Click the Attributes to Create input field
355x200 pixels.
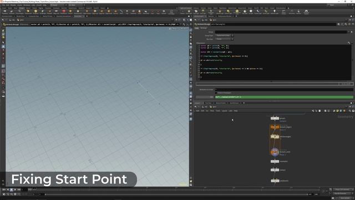(x=283, y=89)
